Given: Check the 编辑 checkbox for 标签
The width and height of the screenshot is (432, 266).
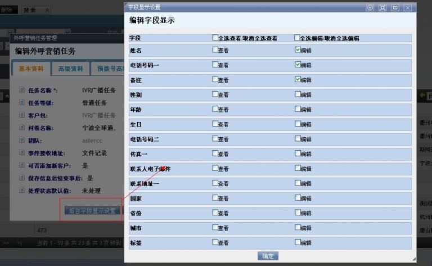Looking at the screenshot, I should [298, 242].
